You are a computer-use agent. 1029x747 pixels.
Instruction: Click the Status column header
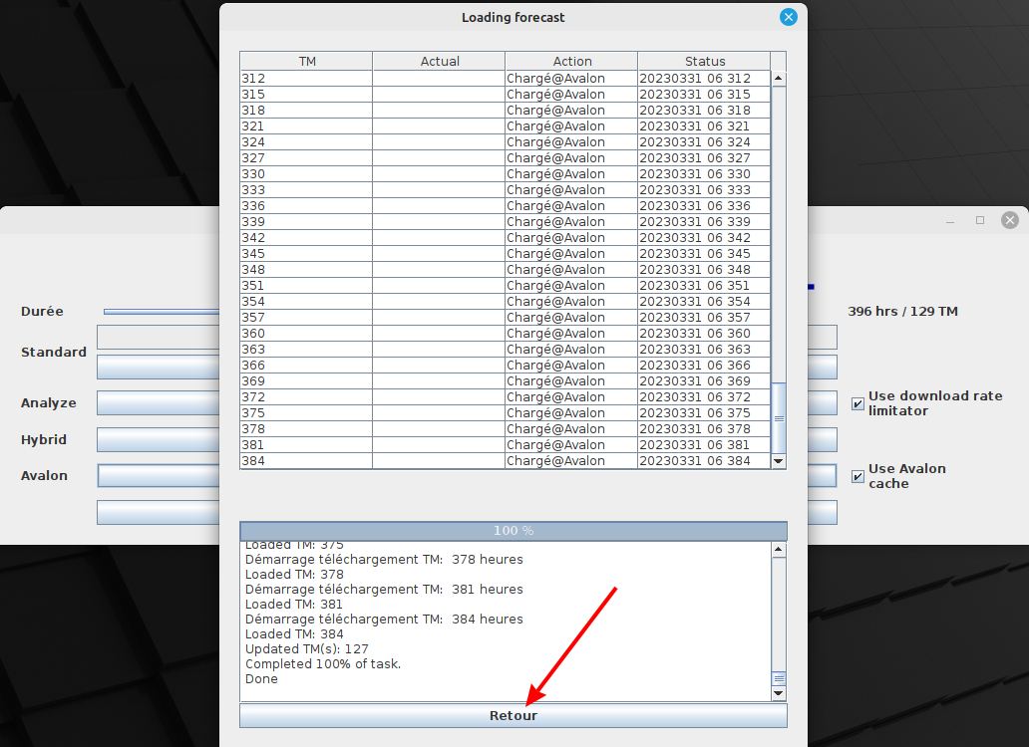[x=704, y=61]
